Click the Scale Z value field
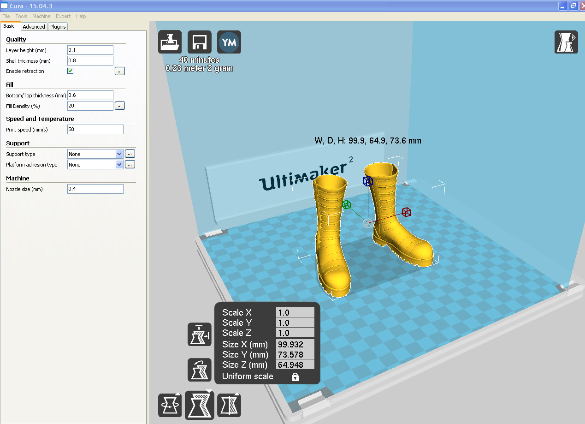The height and width of the screenshot is (424, 585). [295, 333]
